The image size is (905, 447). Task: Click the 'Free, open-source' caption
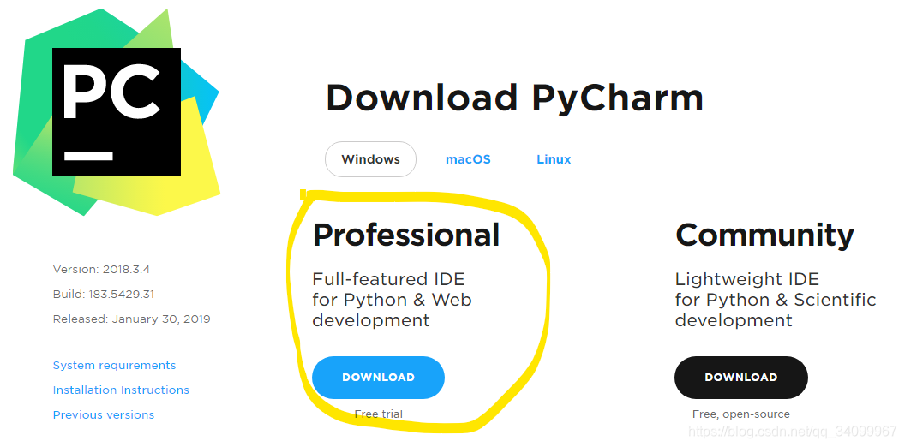pyautogui.click(x=741, y=414)
